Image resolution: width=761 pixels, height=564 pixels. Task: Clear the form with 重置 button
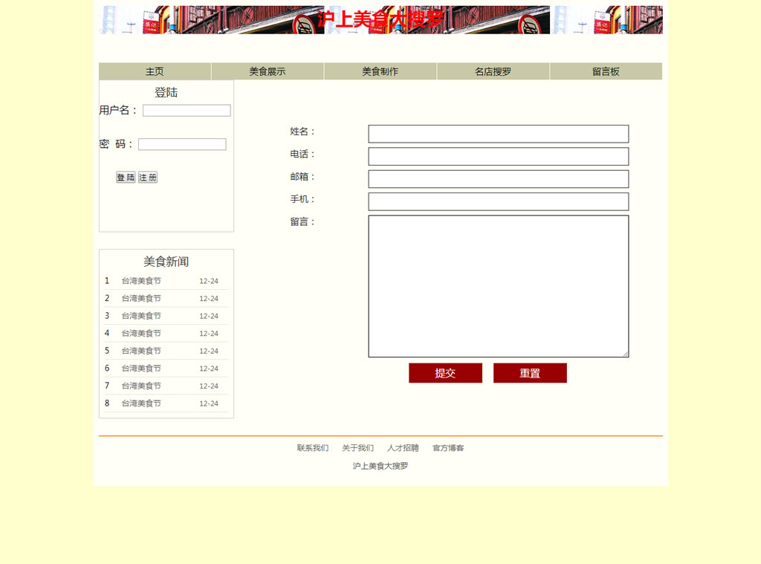(530, 373)
